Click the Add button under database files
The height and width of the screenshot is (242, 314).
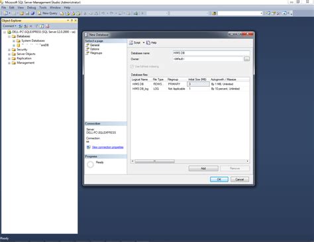pyautogui.click(x=203, y=168)
